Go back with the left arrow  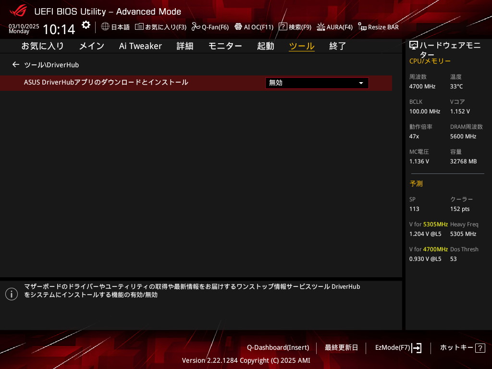(16, 65)
